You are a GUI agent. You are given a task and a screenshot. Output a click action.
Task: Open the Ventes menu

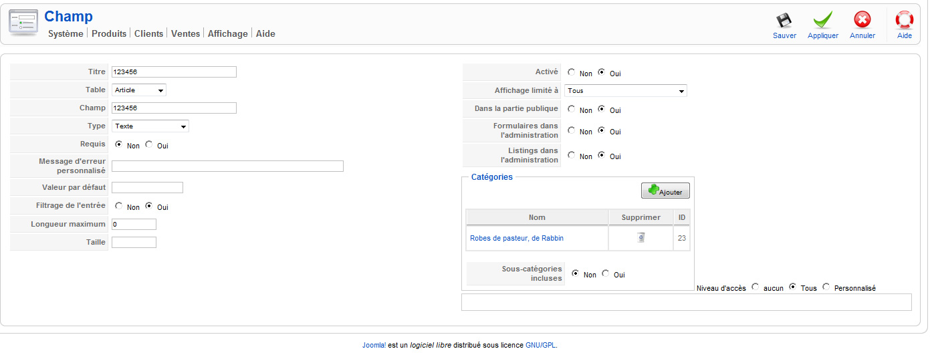(186, 33)
